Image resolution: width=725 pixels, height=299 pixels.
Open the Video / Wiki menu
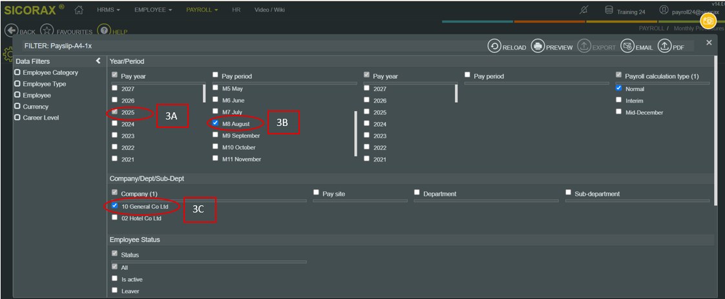(x=269, y=10)
